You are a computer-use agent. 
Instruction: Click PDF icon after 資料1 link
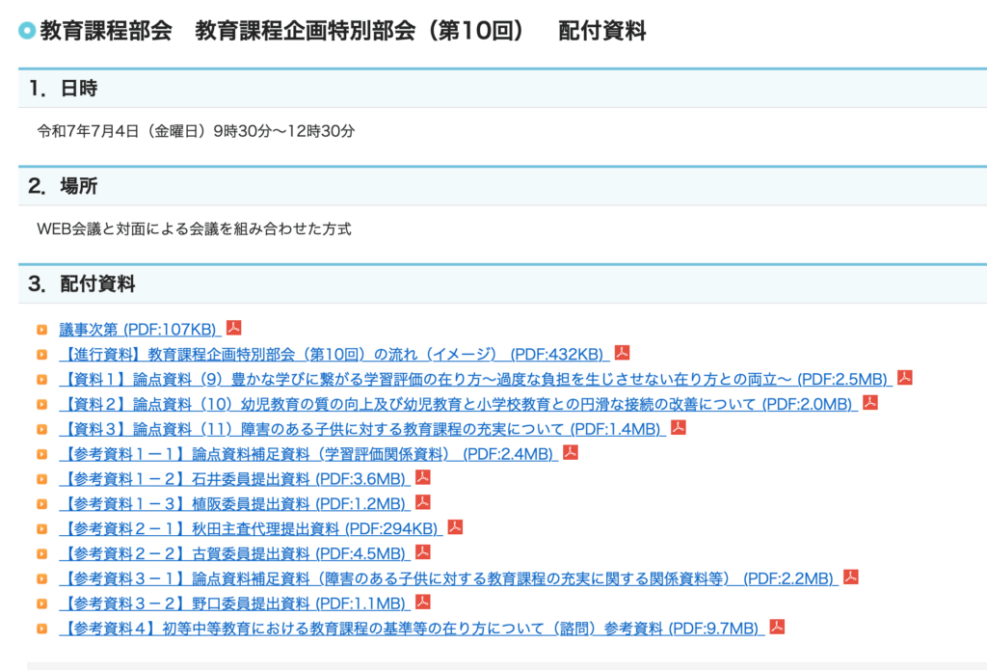pos(904,378)
